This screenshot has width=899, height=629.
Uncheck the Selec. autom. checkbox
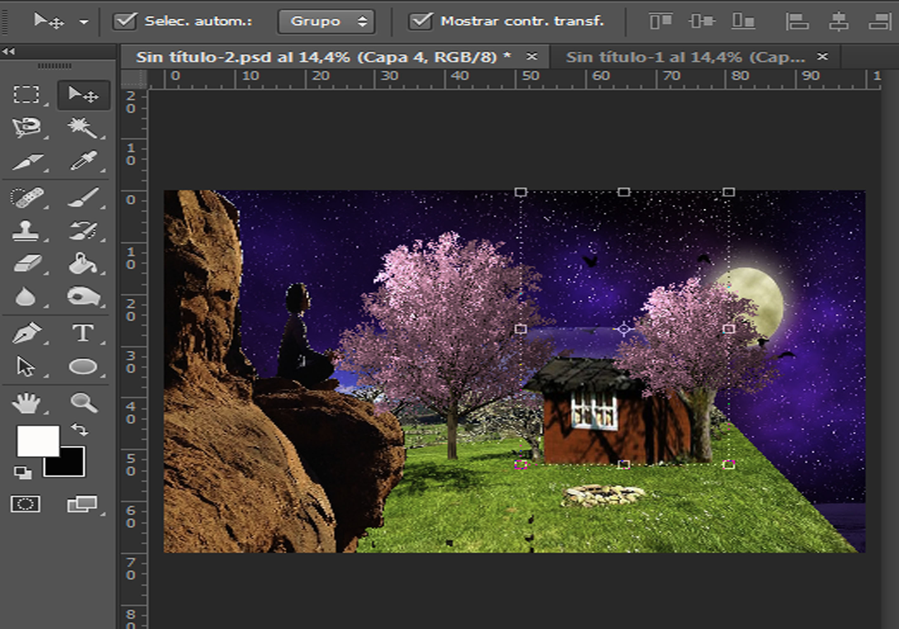pos(125,21)
